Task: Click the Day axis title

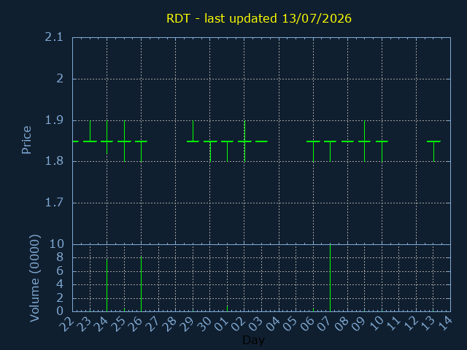Action: pos(253,340)
